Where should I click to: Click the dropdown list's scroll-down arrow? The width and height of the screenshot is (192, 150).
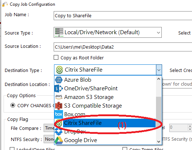click(159, 142)
